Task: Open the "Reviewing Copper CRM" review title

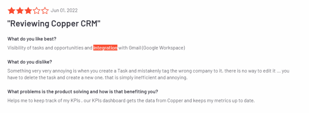Action: point(54,24)
